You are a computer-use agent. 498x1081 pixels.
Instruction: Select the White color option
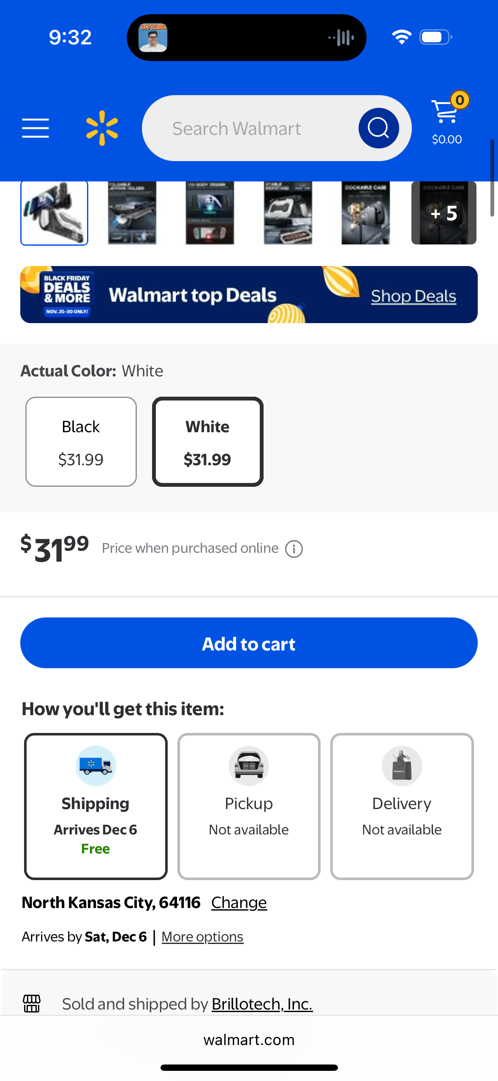208,442
